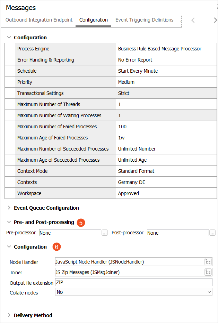Click into Output file extension field
The image size is (218, 323).
[x=133, y=282]
